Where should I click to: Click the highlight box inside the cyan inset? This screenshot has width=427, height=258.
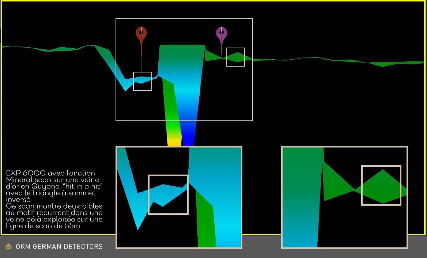pos(168,194)
